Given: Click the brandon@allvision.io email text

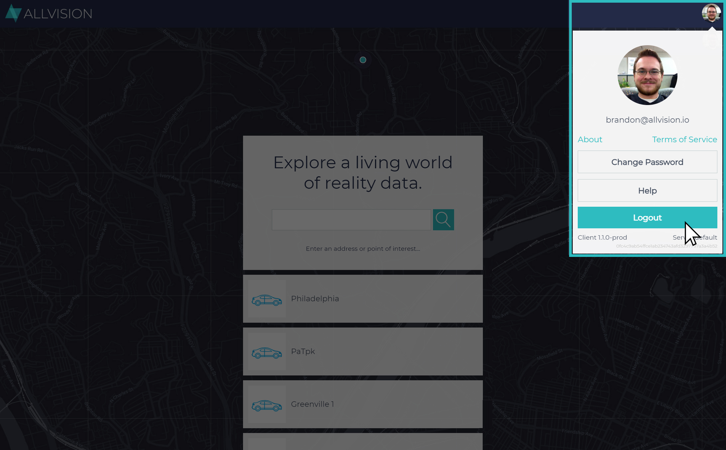Looking at the screenshot, I should pyautogui.click(x=647, y=120).
